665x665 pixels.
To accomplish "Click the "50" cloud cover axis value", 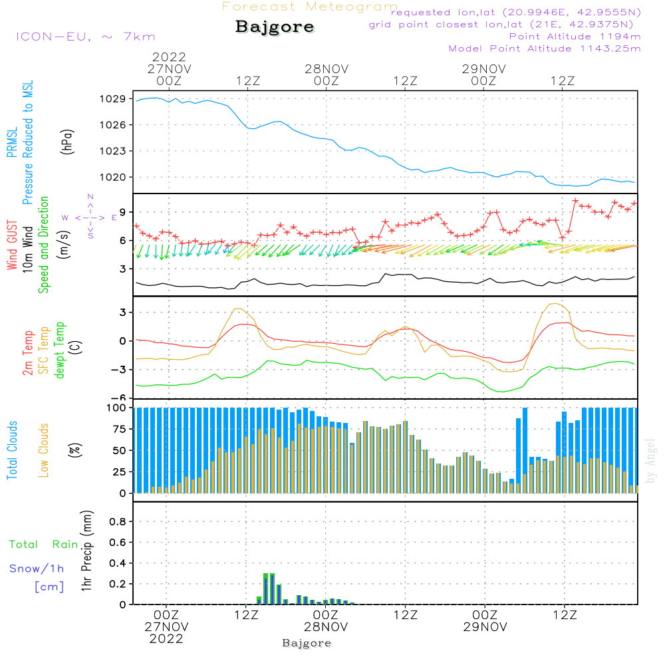I will coord(120,451).
